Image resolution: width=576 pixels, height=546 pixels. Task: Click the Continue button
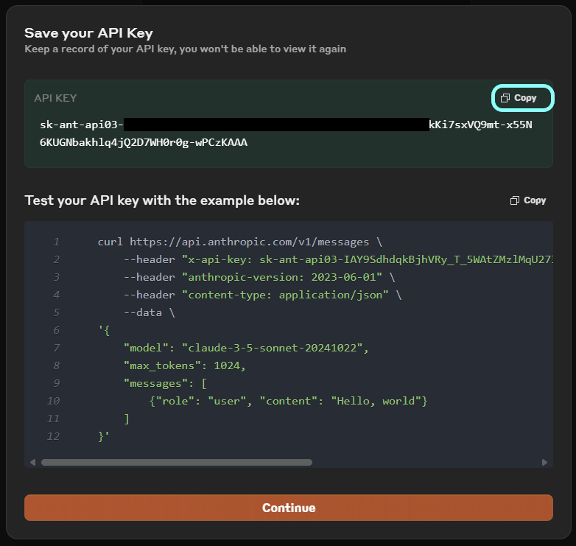click(x=288, y=508)
